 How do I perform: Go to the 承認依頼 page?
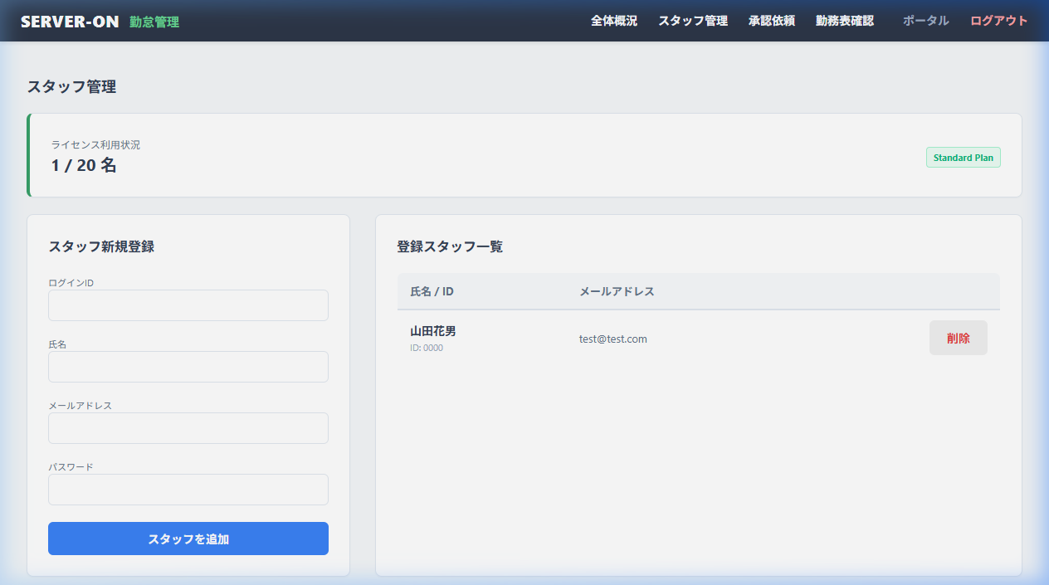click(x=771, y=21)
